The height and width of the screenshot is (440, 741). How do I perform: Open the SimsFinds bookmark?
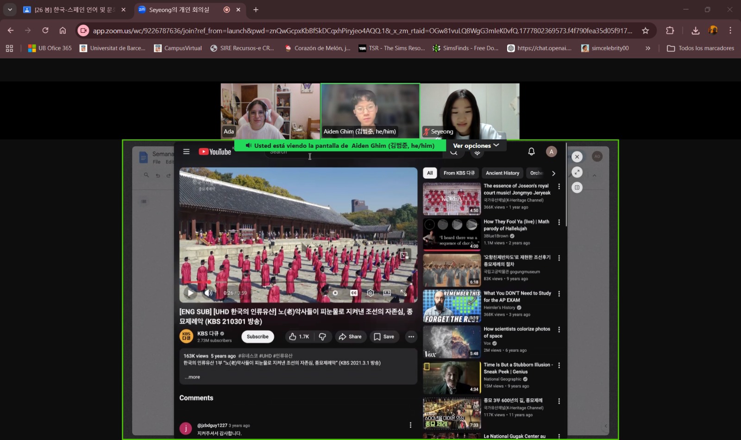point(465,48)
